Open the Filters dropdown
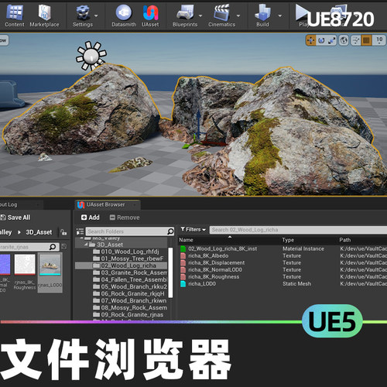 (193, 229)
